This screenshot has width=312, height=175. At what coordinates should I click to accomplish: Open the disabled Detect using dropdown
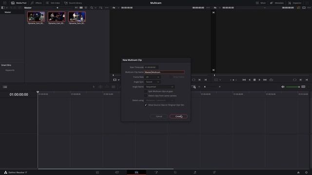159,101
